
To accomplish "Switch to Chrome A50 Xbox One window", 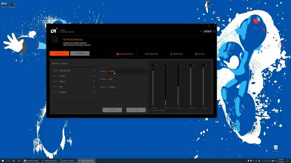I will [x=31, y=161].
